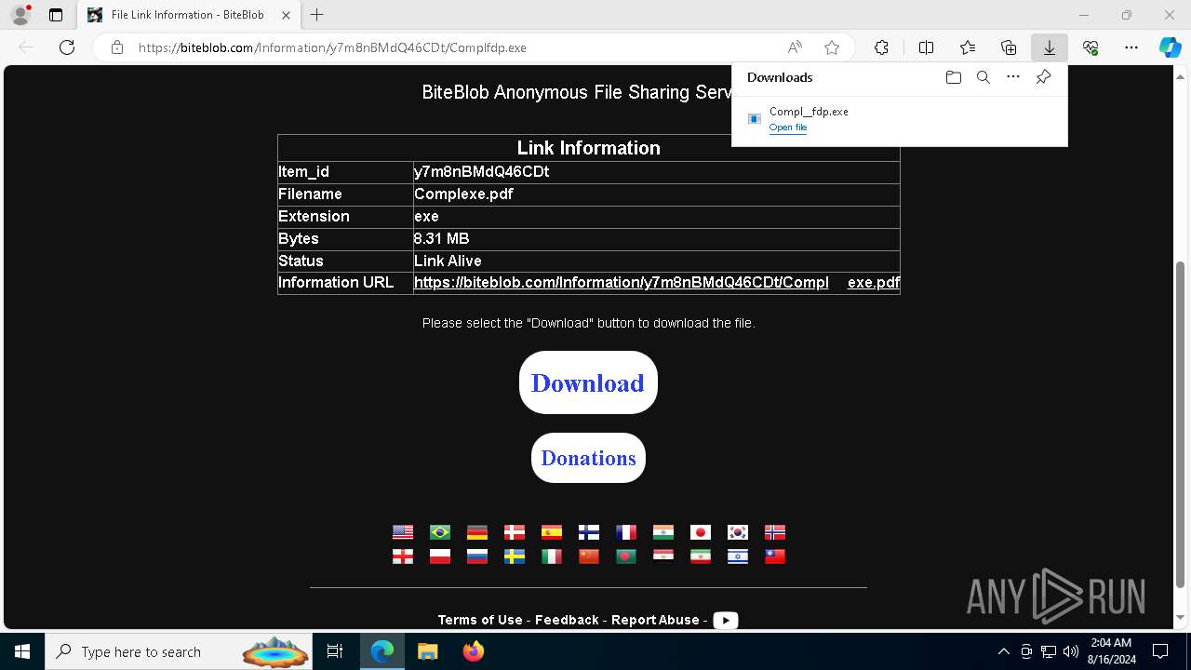Open File Explorer from taskbar
1191x670 pixels.
[427, 652]
